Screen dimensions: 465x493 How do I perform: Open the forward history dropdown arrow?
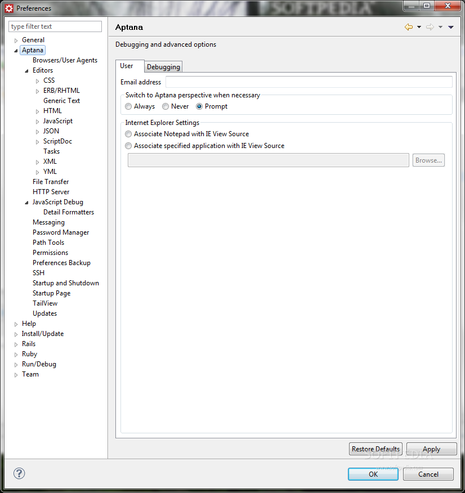[440, 27]
